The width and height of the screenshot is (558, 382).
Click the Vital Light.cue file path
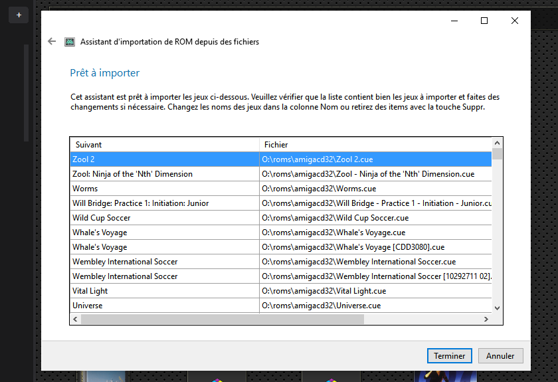[375, 290]
